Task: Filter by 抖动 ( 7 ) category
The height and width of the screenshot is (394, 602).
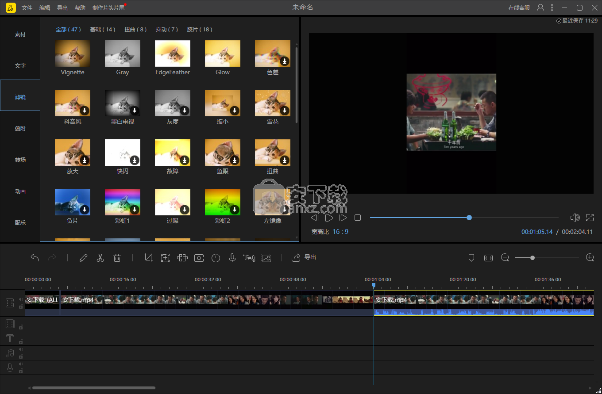Action: point(167,30)
